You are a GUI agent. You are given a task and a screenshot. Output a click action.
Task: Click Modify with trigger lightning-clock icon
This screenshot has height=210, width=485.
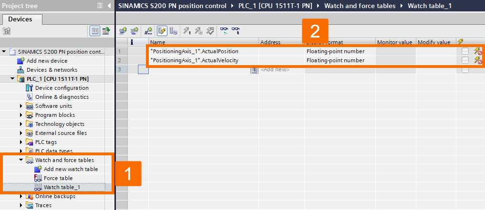click(x=198, y=30)
